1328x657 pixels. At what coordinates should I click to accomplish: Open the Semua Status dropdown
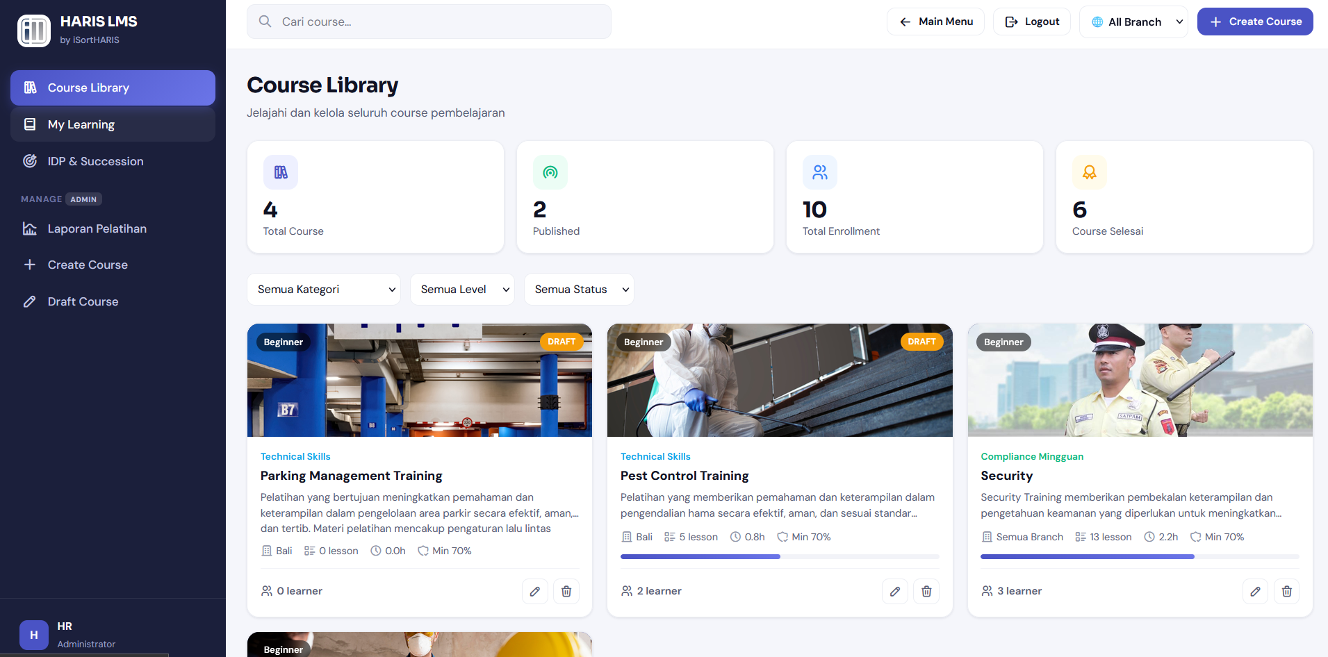(x=580, y=289)
